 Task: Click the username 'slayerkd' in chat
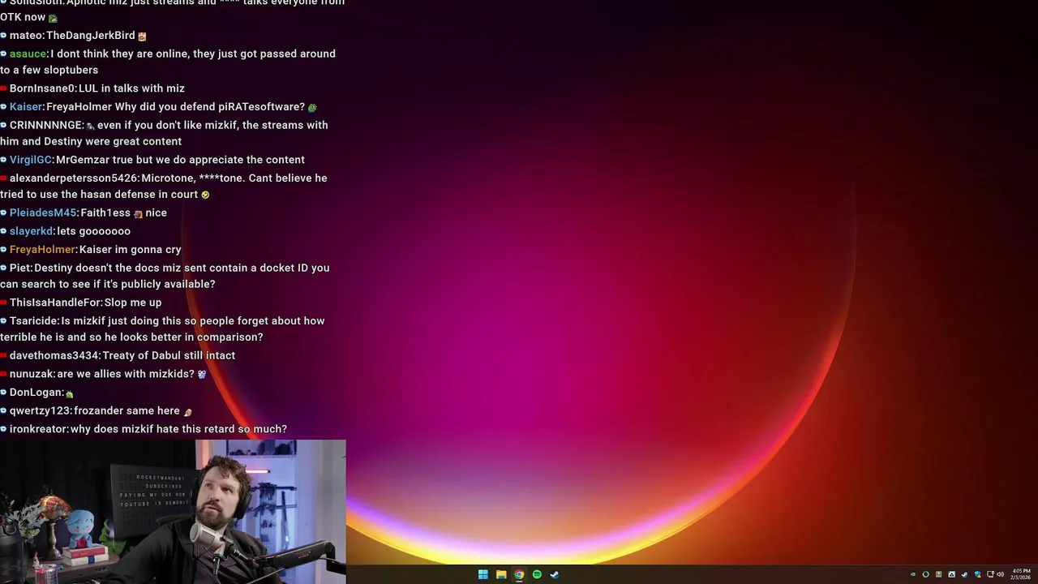coord(31,231)
